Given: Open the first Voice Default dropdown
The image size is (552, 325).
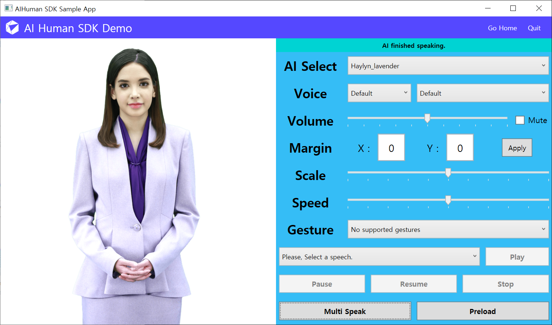Looking at the screenshot, I should point(379,93).
